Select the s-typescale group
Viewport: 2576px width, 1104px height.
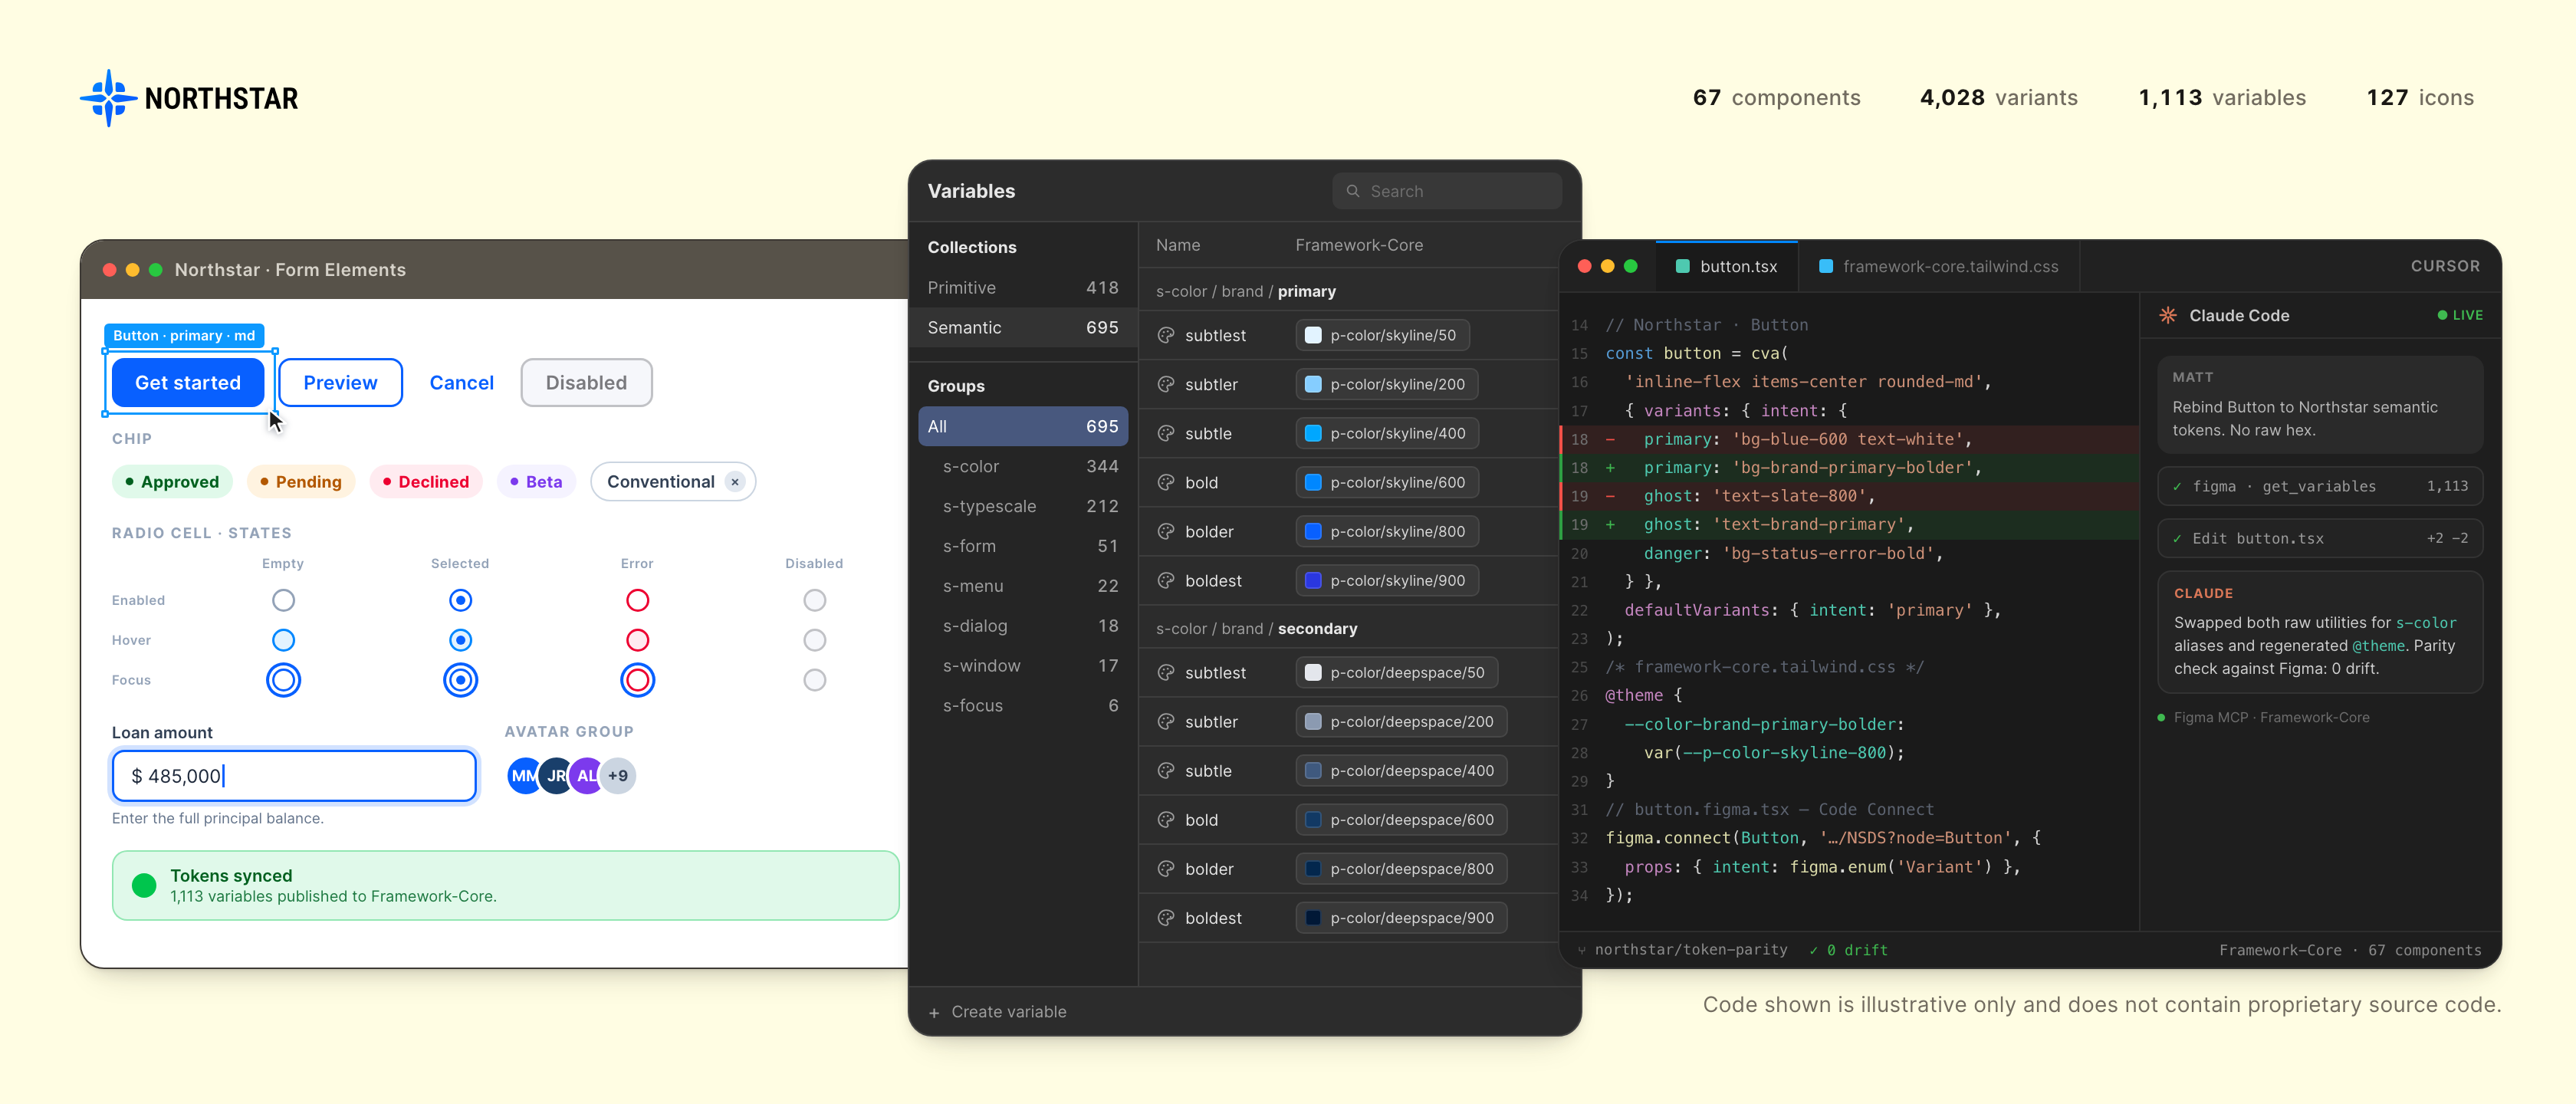1023,506
